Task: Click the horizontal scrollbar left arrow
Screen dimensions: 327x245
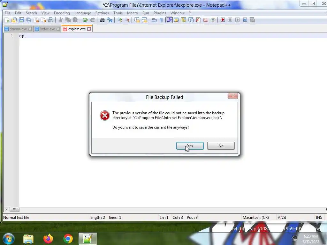Action: (6, 209)
